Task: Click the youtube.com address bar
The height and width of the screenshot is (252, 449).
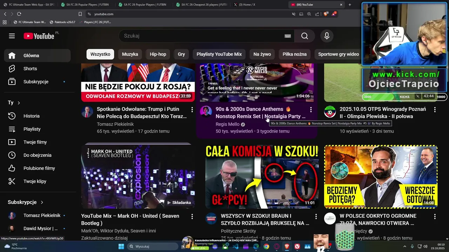Action: (x=189, y=14)
